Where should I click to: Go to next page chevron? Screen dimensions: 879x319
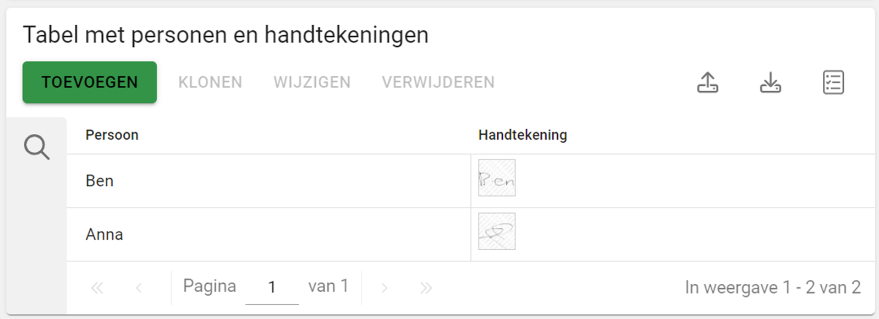pyautogui.click(x=384, y=288)
